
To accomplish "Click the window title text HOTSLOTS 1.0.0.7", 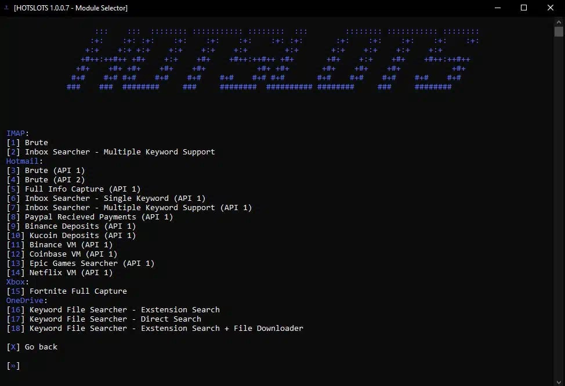I will tap(71, 8).
